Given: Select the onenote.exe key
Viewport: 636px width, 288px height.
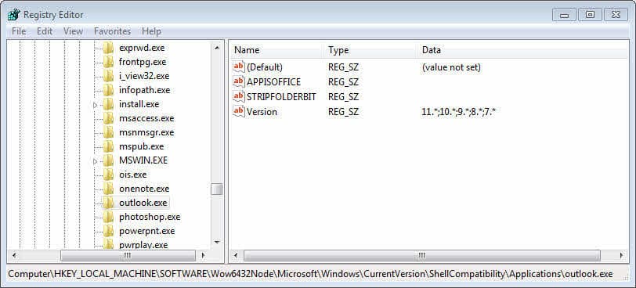Looking at the screenshot, I should tap(144, 189).
